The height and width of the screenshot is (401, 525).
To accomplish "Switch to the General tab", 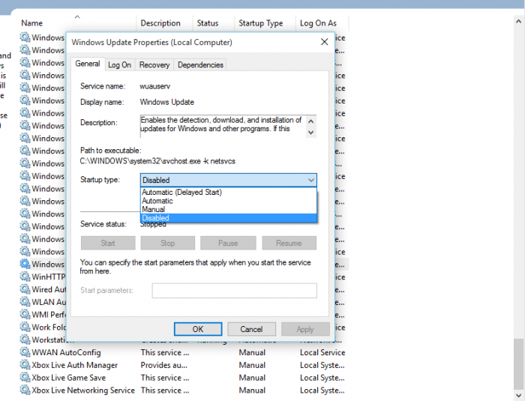I will pyautogui.click(x=88, y=64).
